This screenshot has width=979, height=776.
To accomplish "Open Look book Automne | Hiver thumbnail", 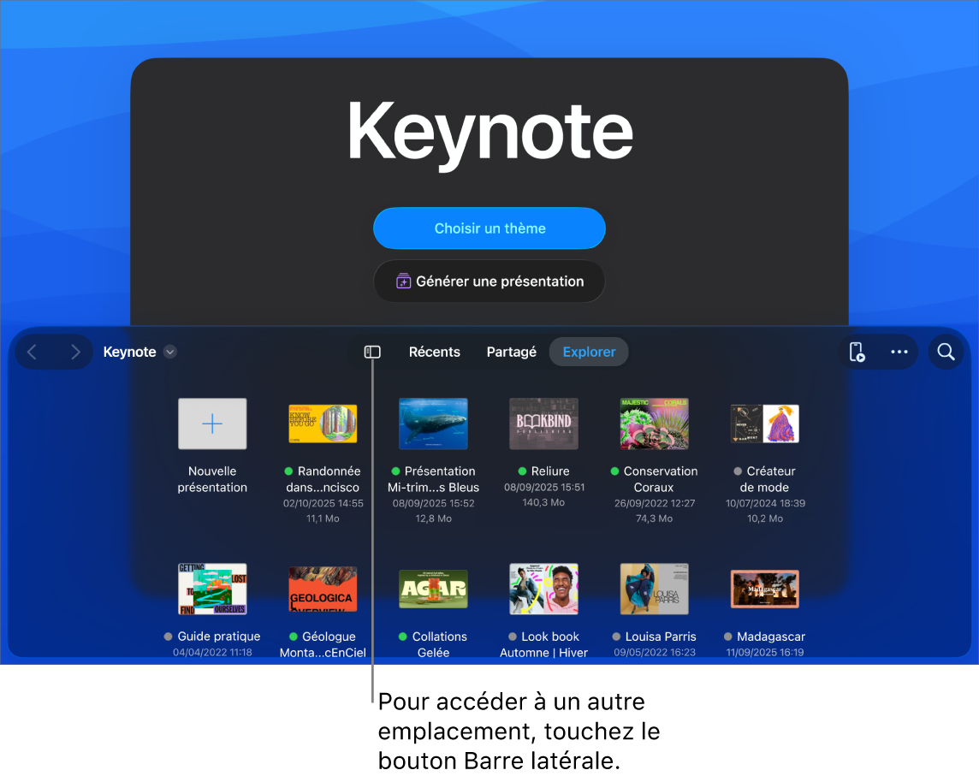I will click(x=543, y=589).
